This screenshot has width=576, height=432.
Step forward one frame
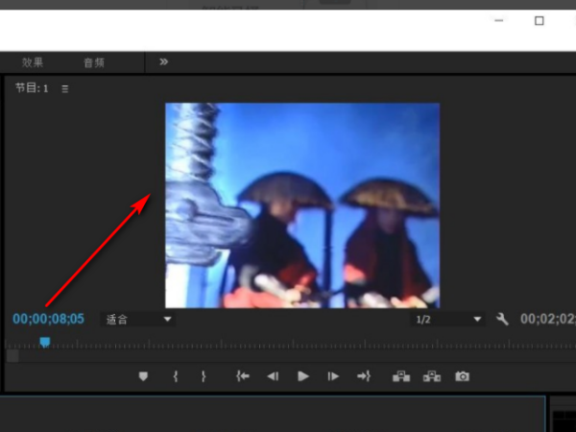click(x=333, y=376)
